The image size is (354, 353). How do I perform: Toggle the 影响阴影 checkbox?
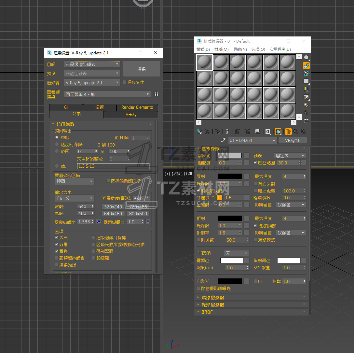coord(255,226)
